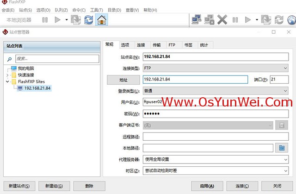Click the remote pane pause icon
The height and width of the screenshot is (194, 296).
[x=235, y=19]
